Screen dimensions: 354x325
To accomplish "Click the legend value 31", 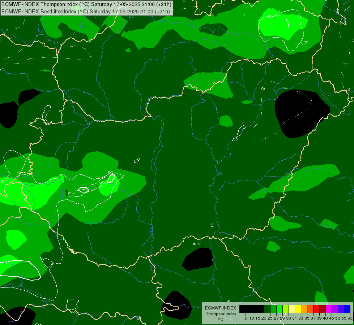I will coord(295,318).
